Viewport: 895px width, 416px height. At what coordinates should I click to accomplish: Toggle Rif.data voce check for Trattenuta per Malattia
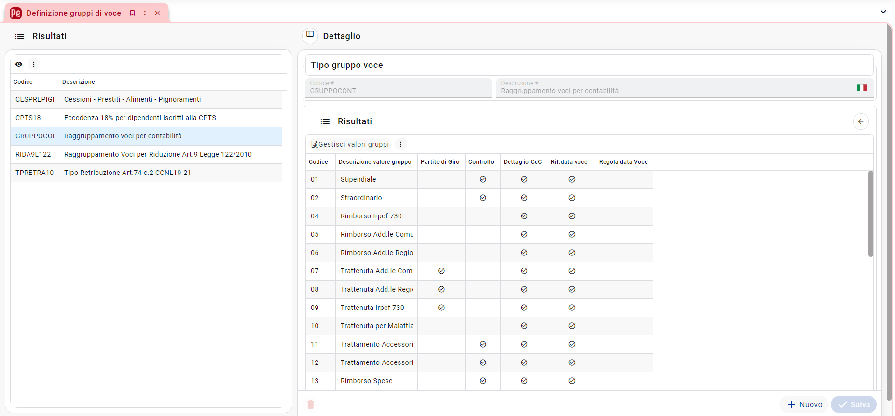pyautogui.click(x=572, y=326)
